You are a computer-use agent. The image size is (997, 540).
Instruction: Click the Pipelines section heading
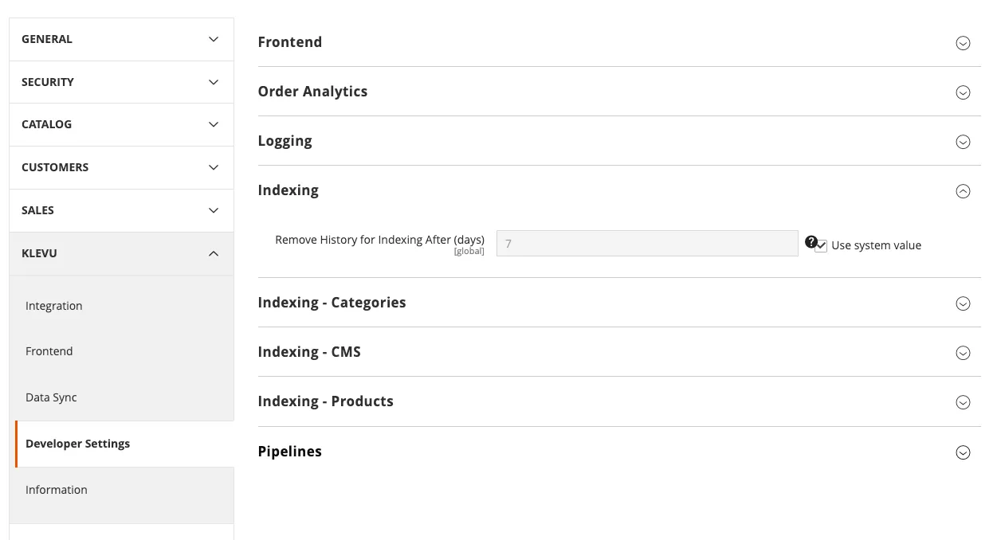coord(290,452)
